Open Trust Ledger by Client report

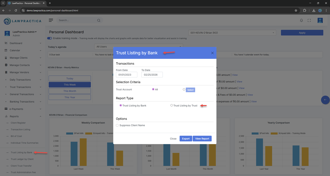click(22, 159)
